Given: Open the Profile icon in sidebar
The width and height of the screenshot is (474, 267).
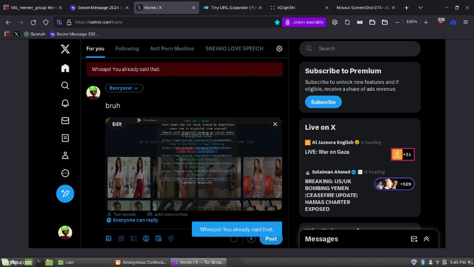Looking at the screenshot, I should pyautogui.click(x=65, y=155).
